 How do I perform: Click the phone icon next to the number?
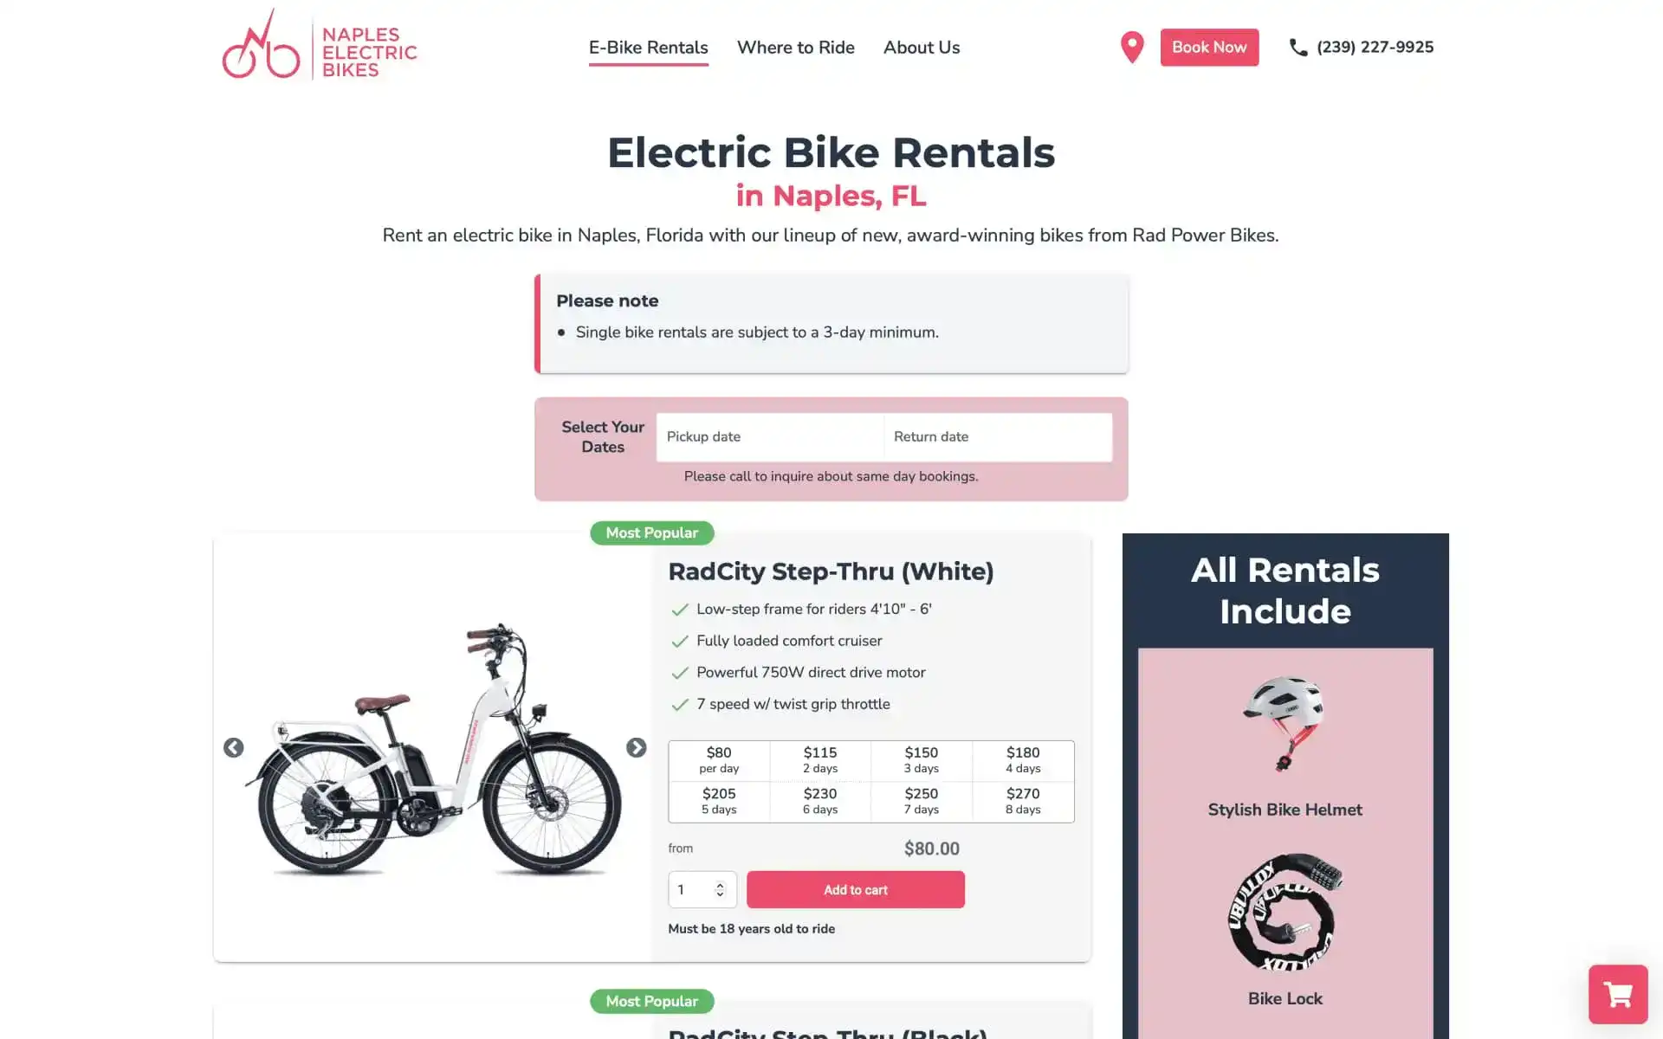click(1298, 48)
